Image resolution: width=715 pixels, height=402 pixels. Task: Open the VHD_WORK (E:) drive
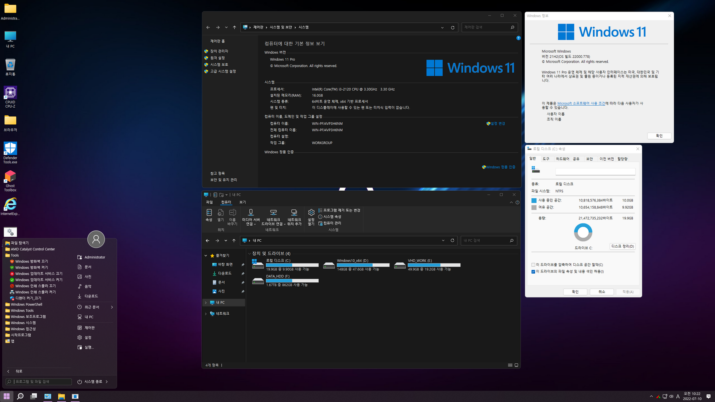click(427, 265)
